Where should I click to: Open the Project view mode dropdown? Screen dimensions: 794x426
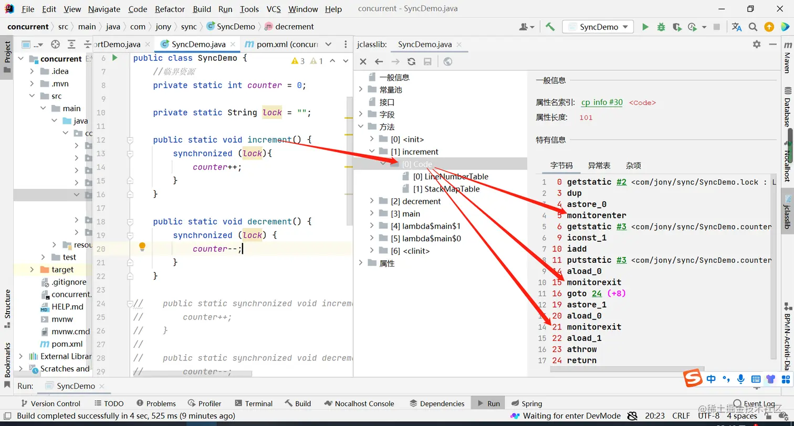(x=33, y=45)
